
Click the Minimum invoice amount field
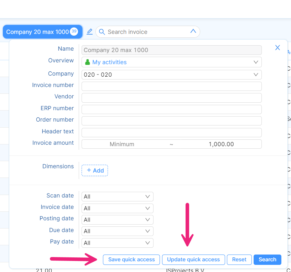tap(122, 144)
